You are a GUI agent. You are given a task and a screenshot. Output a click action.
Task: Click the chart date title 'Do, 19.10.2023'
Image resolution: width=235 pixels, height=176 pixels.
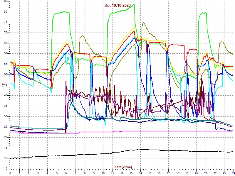(118, 5)
